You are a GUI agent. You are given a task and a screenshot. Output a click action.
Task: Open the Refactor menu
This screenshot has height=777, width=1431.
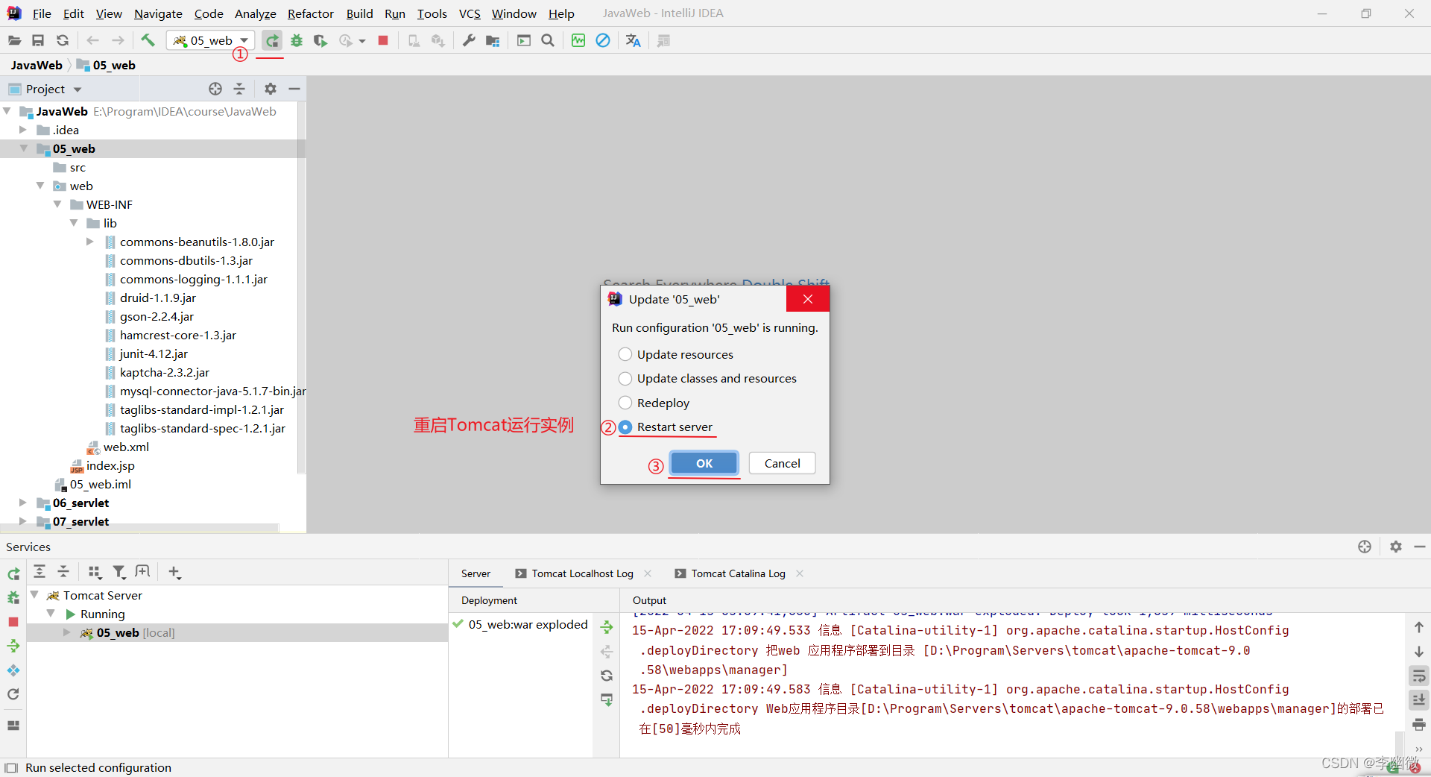311,13
